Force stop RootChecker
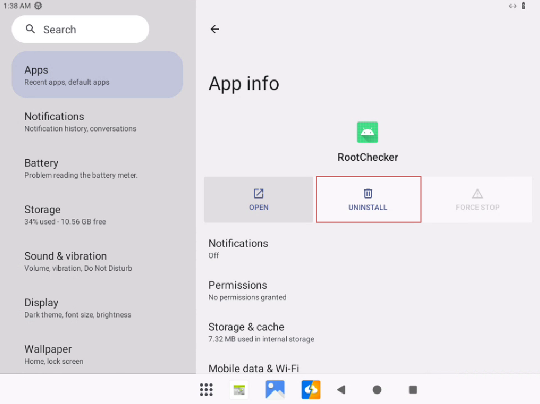Viewport: 540px width, 404px height. coord(477,199)
